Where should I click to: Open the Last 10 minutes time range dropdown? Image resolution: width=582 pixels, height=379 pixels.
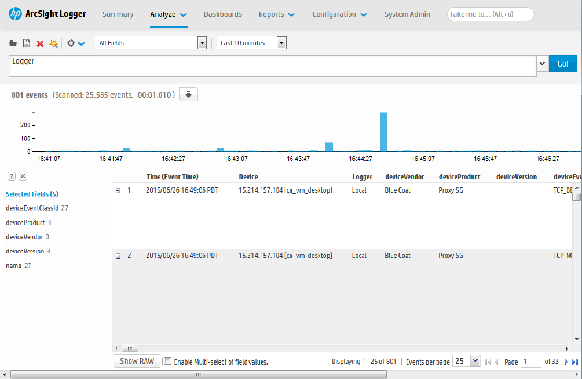coord(281,43)
